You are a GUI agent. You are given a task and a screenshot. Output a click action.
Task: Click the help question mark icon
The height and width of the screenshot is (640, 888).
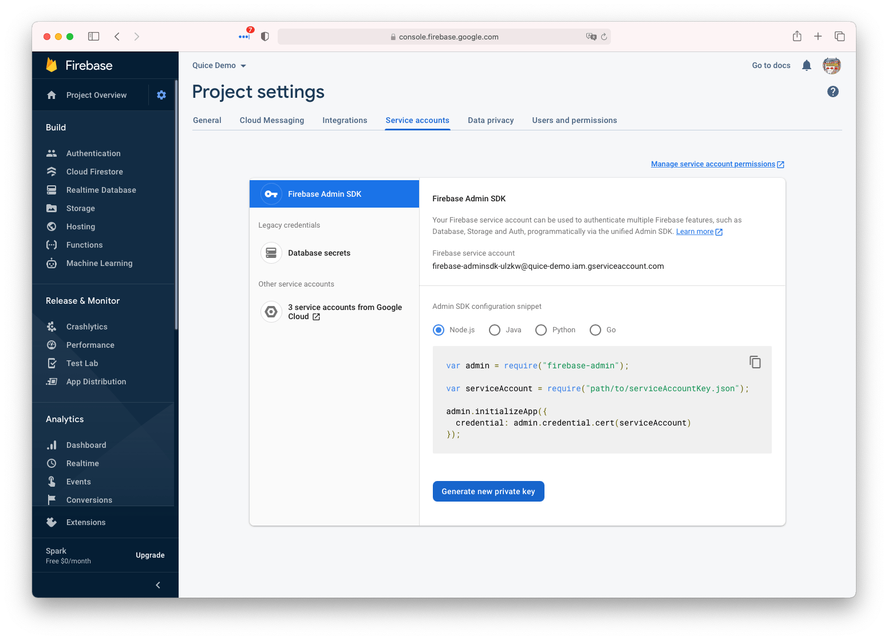tap(833, 92)
